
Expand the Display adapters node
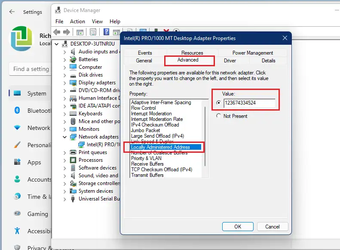tap(64, 83)
